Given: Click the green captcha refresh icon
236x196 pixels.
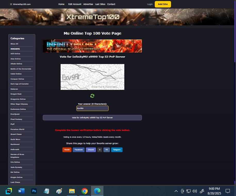Looking at the screenshot, I should pyautogui.click(x=92, y=96).
